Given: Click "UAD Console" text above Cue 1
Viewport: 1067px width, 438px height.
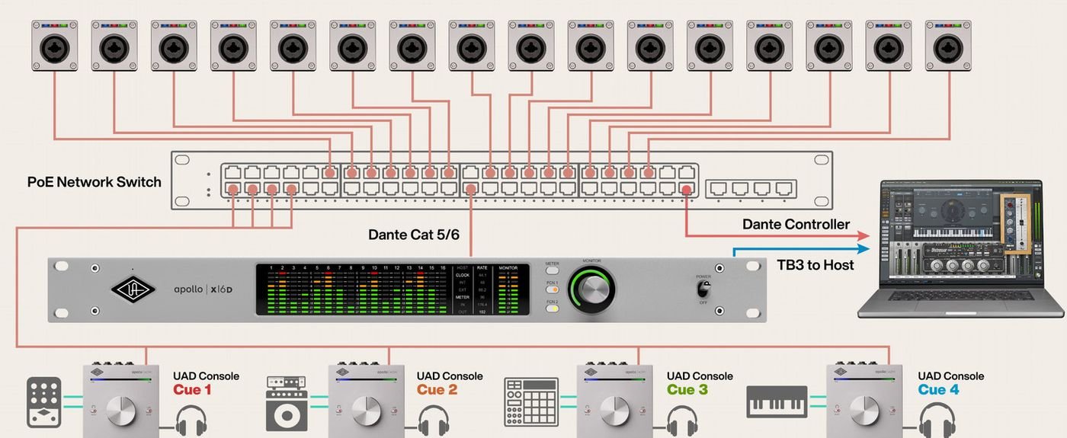Looking at the screenshot, I should [206, 376].
